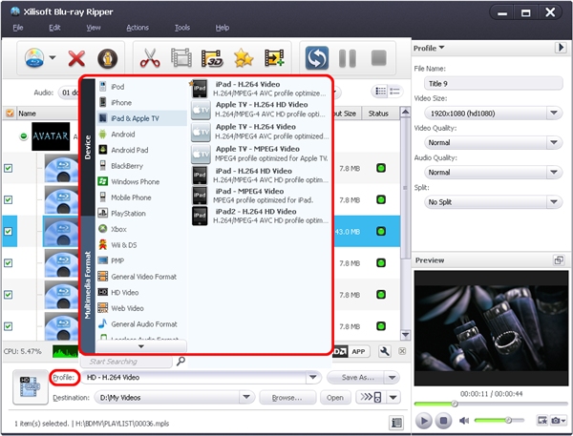Click the File Name field Title 9

pos(494,84)
